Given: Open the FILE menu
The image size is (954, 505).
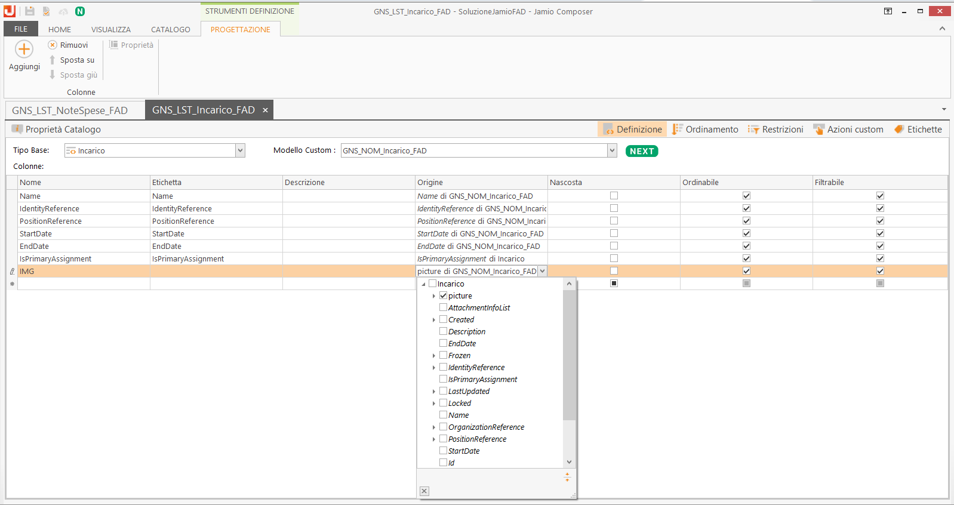Looking at the screenshot, I should click(x=21, y=29).
